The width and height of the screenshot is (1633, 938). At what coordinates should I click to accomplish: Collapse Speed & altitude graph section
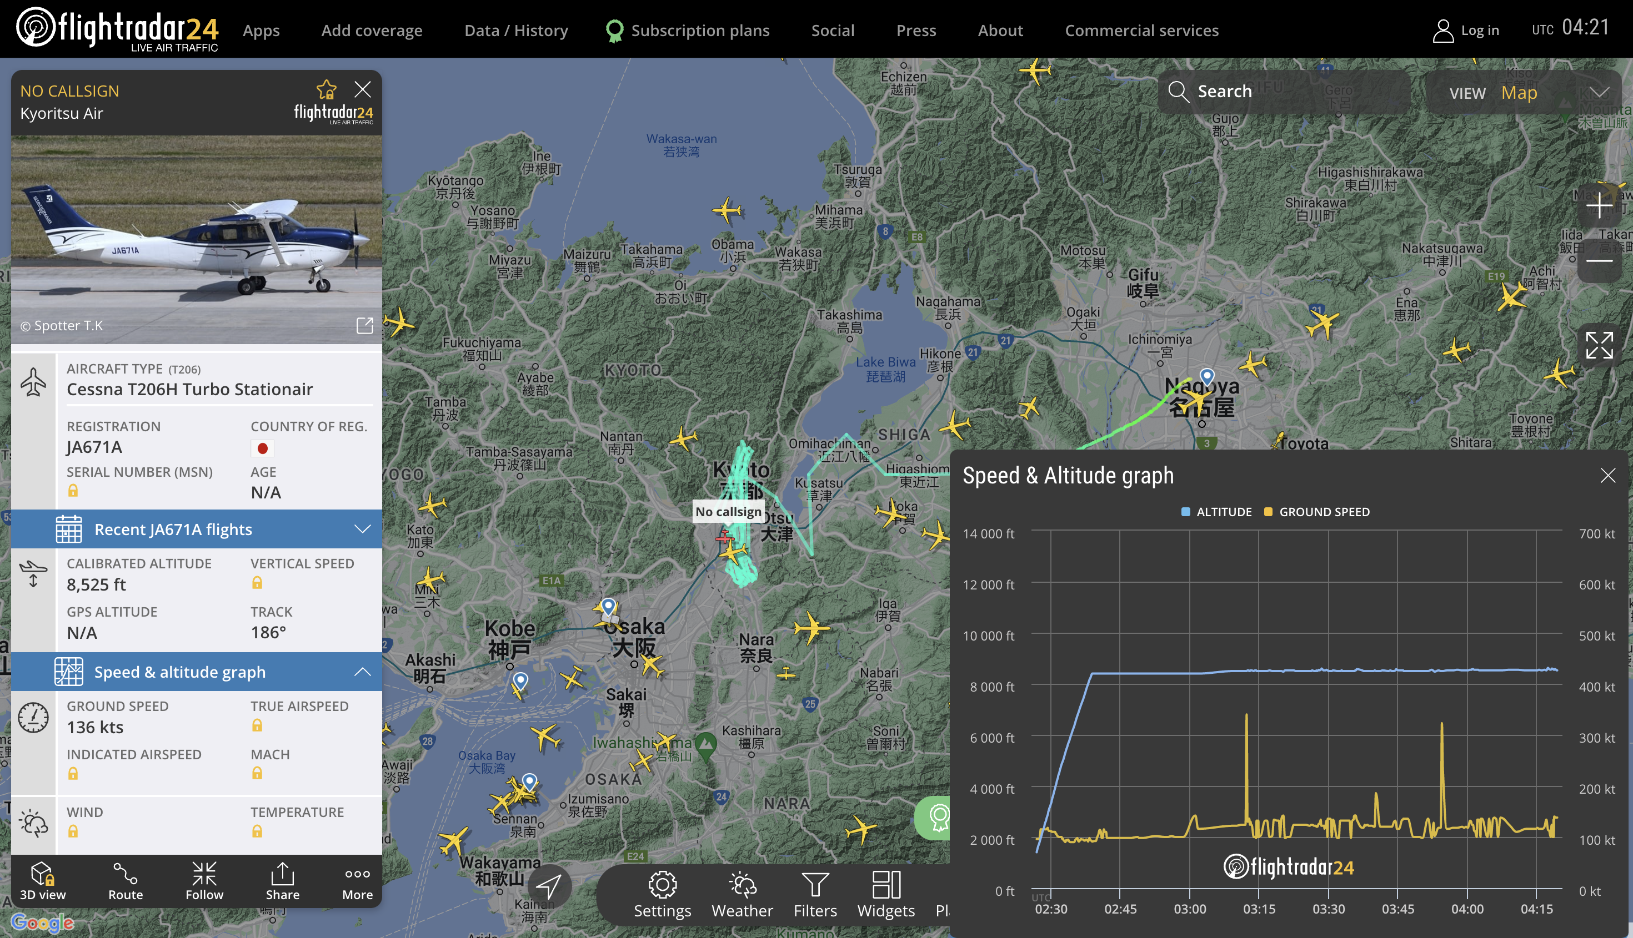pos(197,672)
